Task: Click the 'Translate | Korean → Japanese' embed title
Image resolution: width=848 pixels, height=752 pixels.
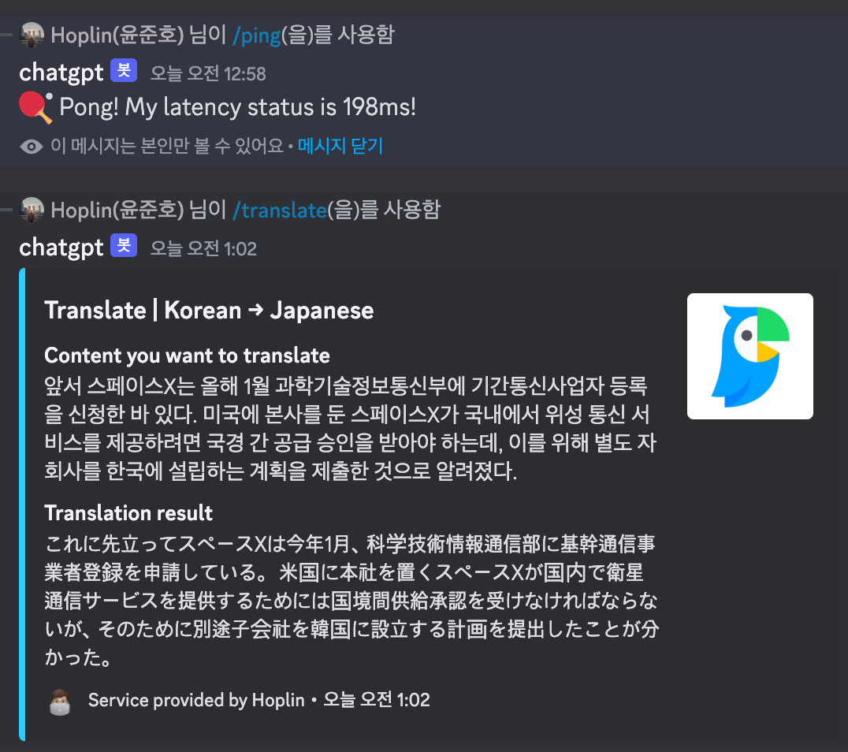Action: [x=209, y=311]
